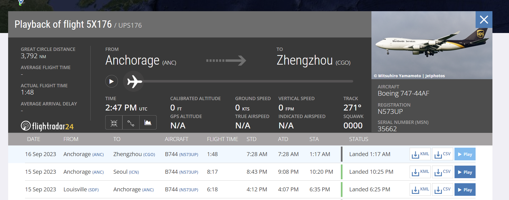The height and width of the screenshot is (200, 509).
Task: Click the Landed 10:25 PM status
Action: [371, 172]
